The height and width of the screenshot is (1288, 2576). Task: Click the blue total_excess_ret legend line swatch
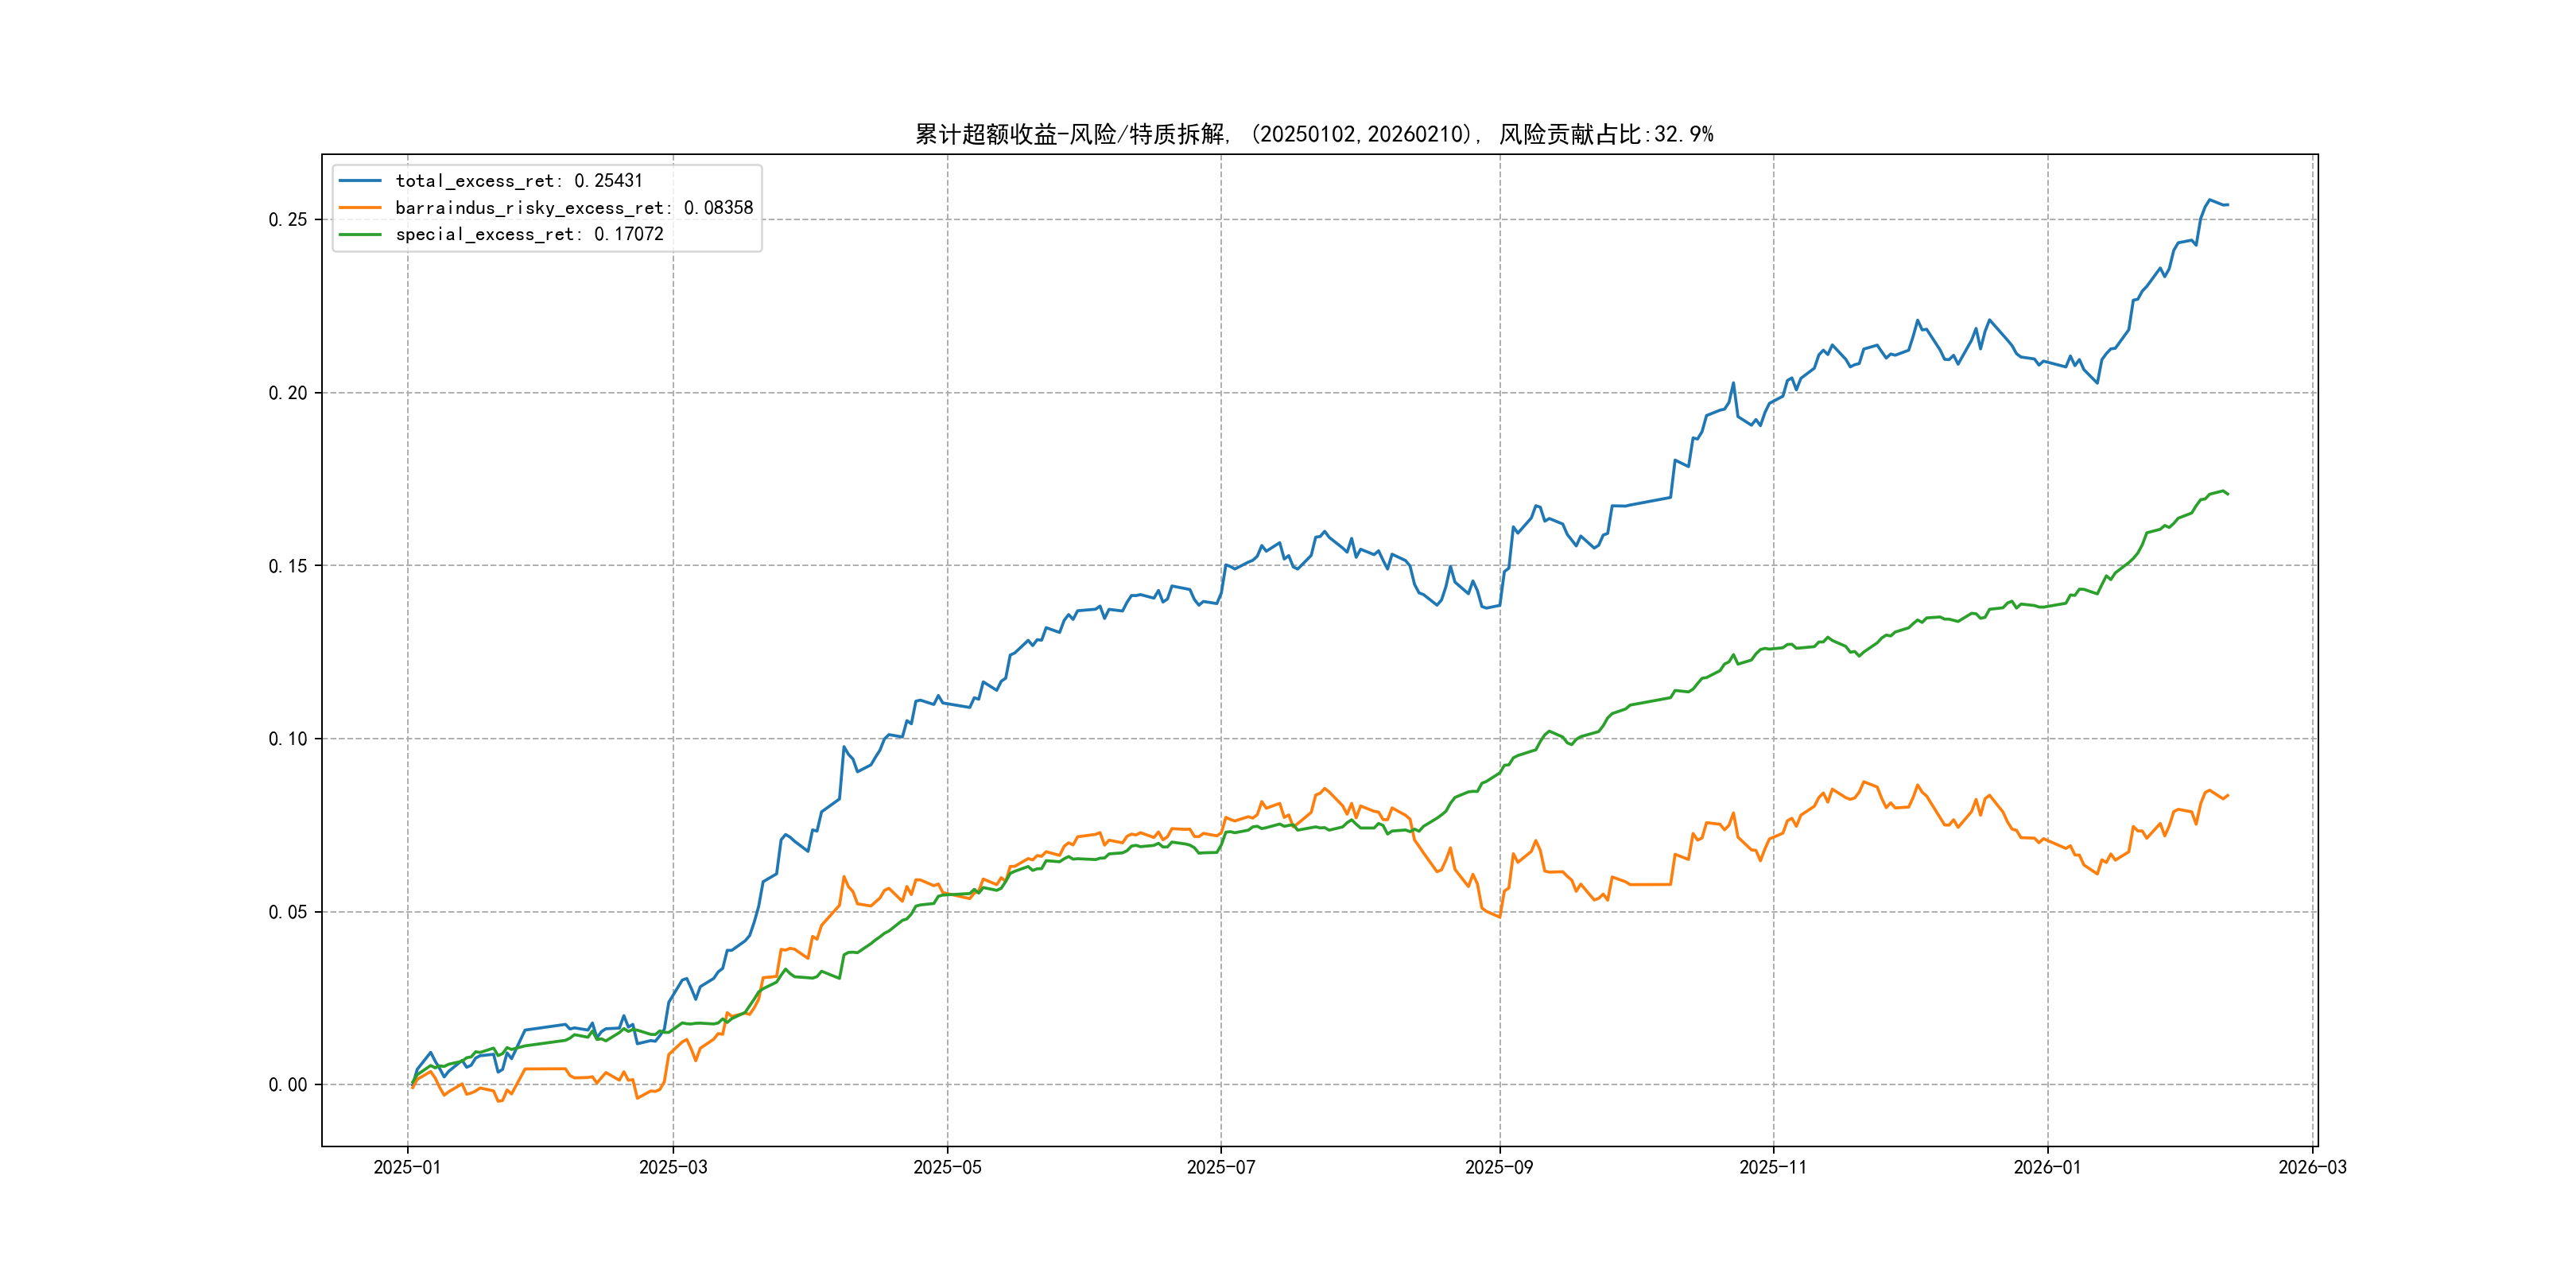tap(360, 181)
